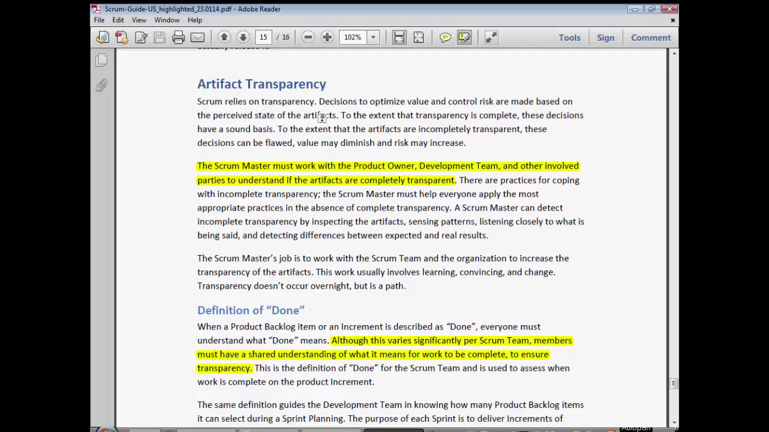Add a sticky note comment icon
The width and height of the screenshot is (769, 432).
click(445, 37)
